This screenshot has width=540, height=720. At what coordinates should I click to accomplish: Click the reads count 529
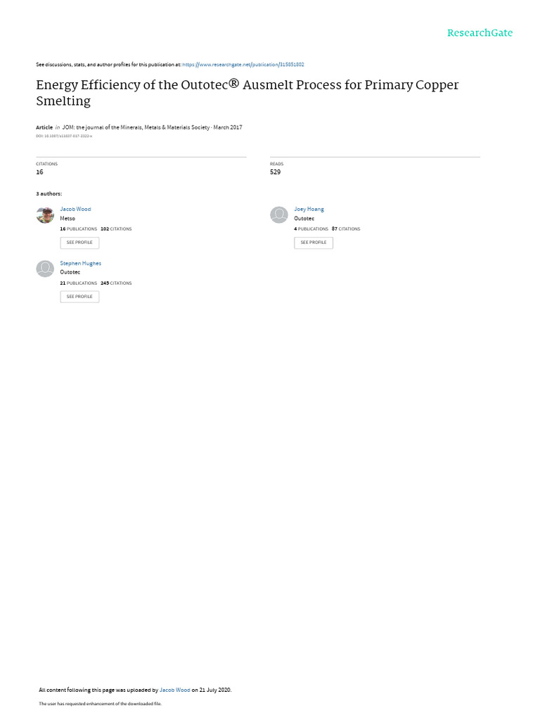[x=275, y=172]
